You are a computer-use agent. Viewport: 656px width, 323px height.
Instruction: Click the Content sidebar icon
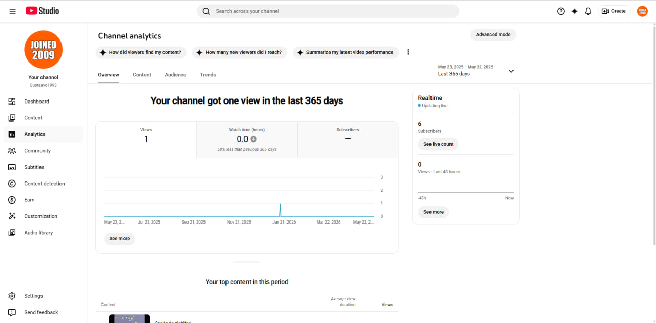point(12,118)
